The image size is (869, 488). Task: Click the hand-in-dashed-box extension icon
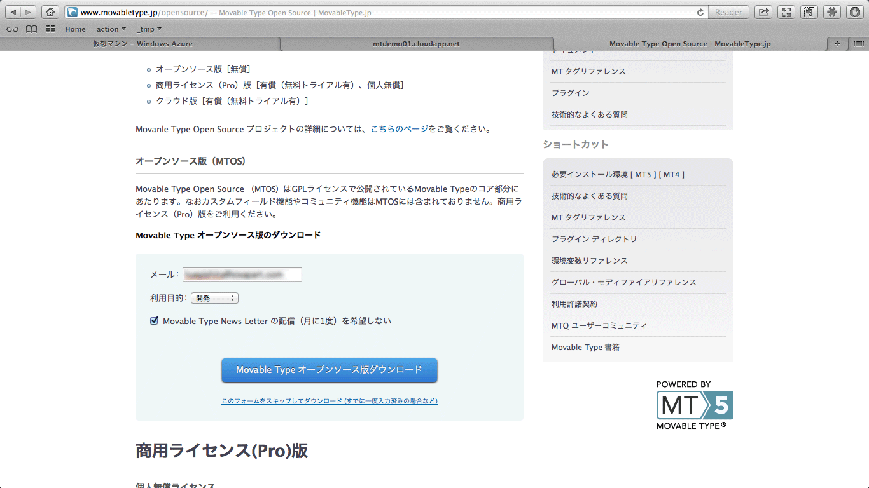[x=809, y=12]
